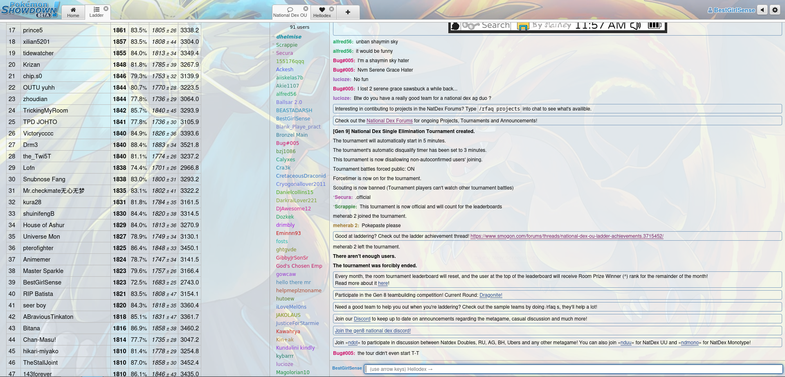Close the National Dex OU chat tab
The image size is (785, 377).
(306, 9)
